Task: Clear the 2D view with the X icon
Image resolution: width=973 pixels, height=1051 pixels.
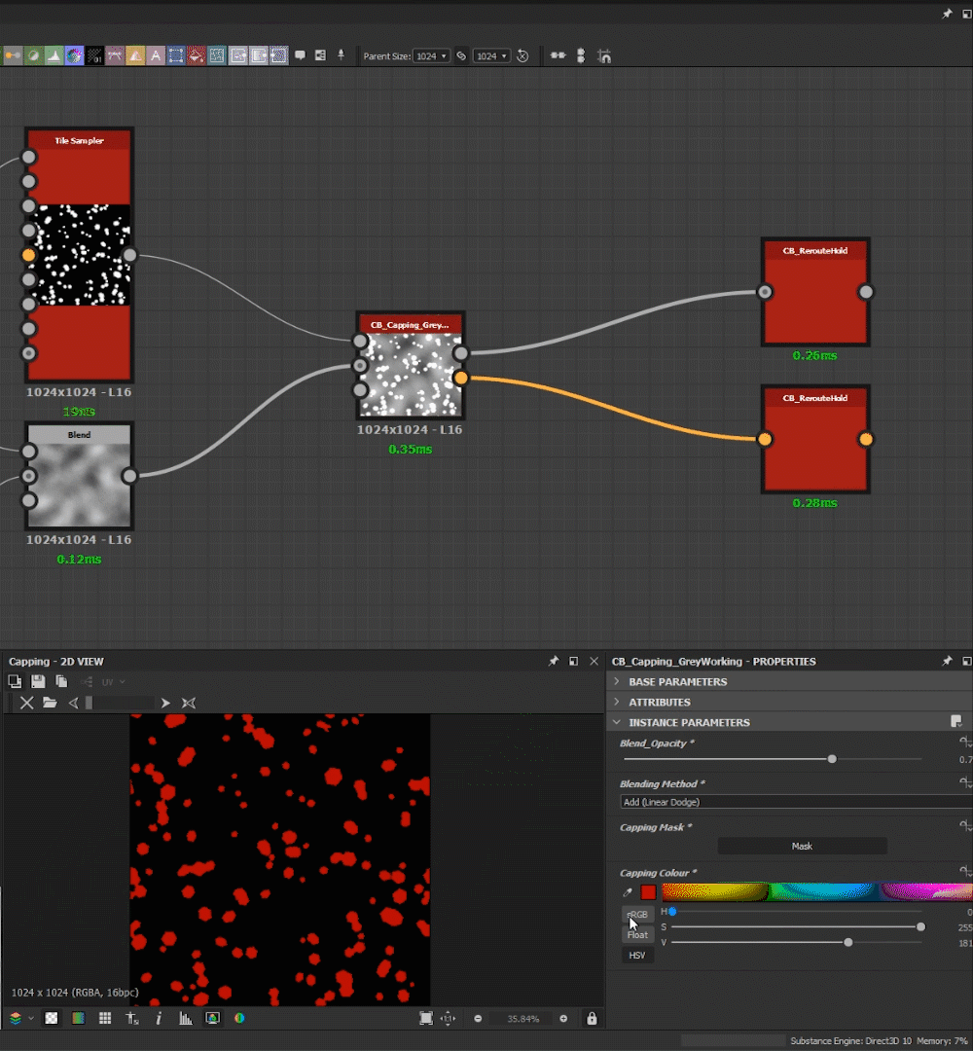Action: [x=27, y=703]
